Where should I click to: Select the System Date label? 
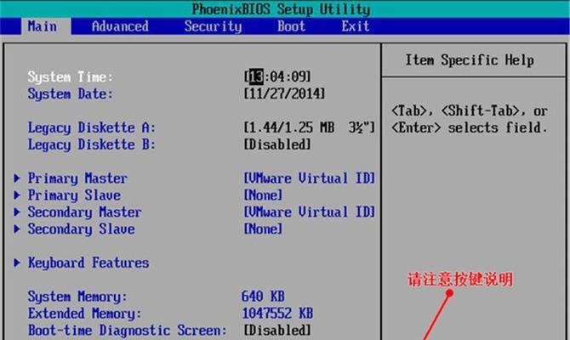tap(71, 93)
